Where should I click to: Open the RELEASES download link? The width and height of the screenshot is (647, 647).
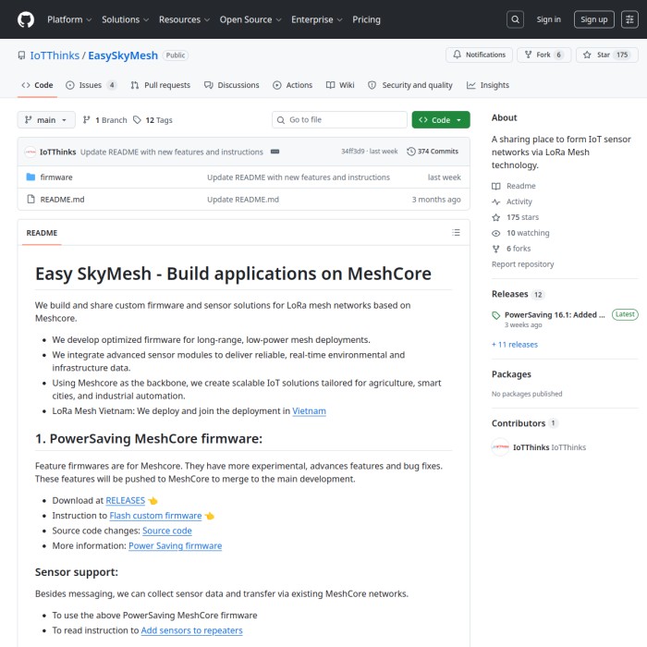[125, 501]
